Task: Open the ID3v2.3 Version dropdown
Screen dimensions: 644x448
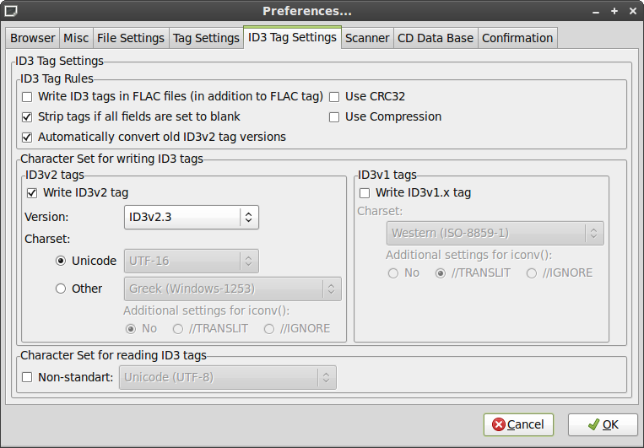Action: (192, 217)
